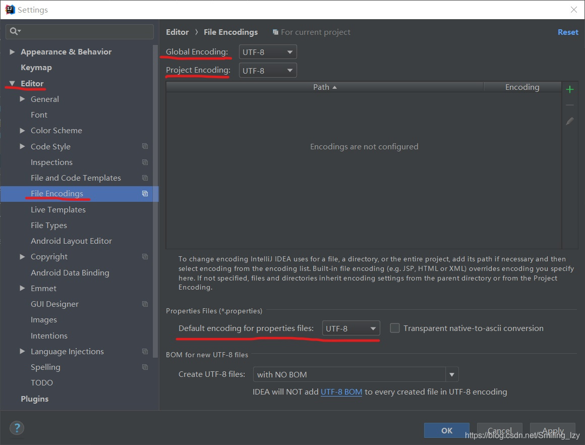Expand the General node
This screenshot has height=445, width=585.
coord(22,99)
